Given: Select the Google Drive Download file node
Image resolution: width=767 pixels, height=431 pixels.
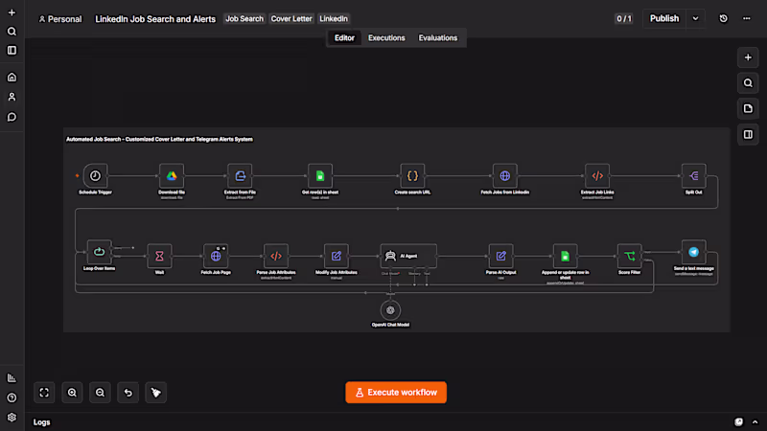Looking at the screenshot, I should (x=172, y=176).
